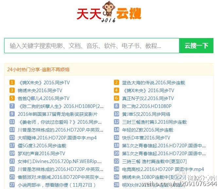The height and width of the screenshot is (189, 219).
Task: Click rank badge 2 beside 蓝色大海的传说
Action: click(x=117, y=82)
